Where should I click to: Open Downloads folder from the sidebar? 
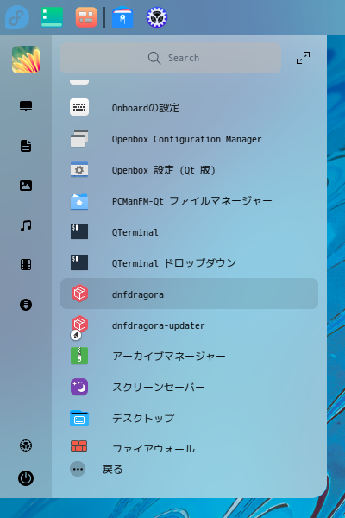[x=26, y=305]
